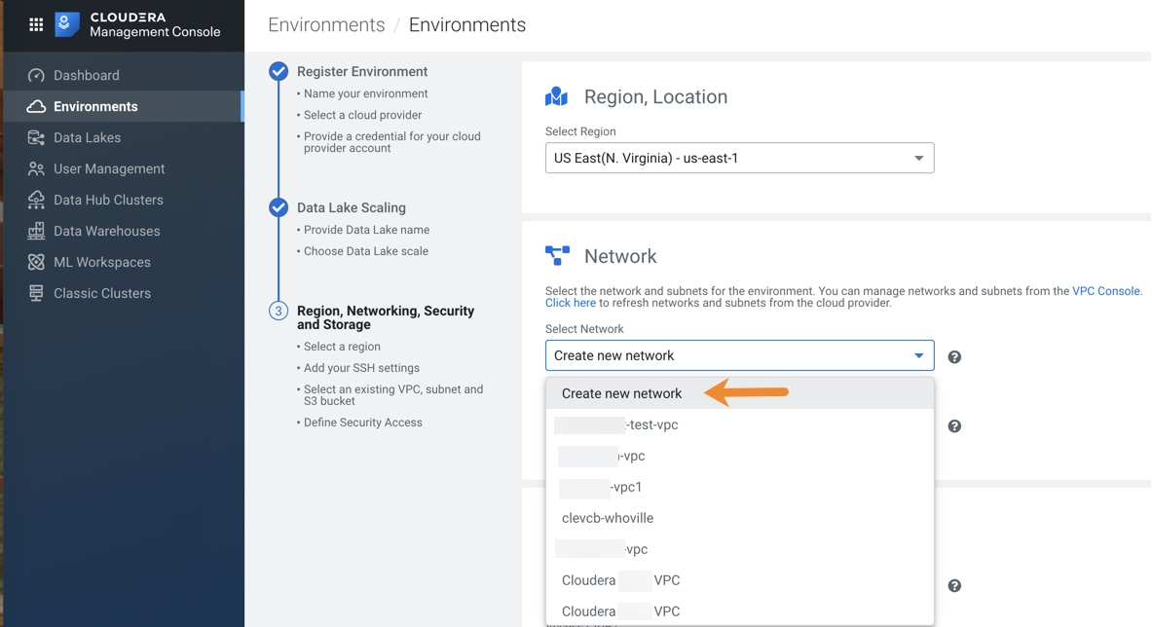The image size is (1152, 627).
Task: Click the first Environments breadcrumb link
Action: coord(326,25)
